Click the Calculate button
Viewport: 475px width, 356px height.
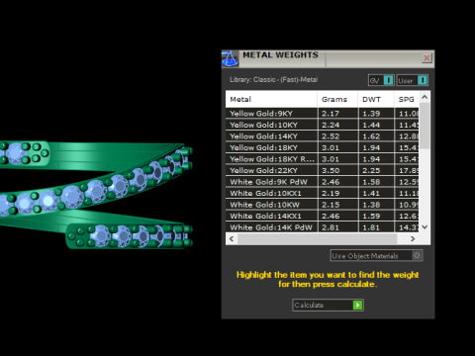[328, 306]
